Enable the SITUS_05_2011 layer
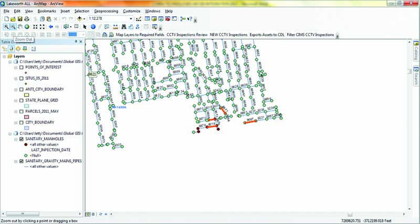The height and width of the screenshot is (224, 420). [22, 78]
